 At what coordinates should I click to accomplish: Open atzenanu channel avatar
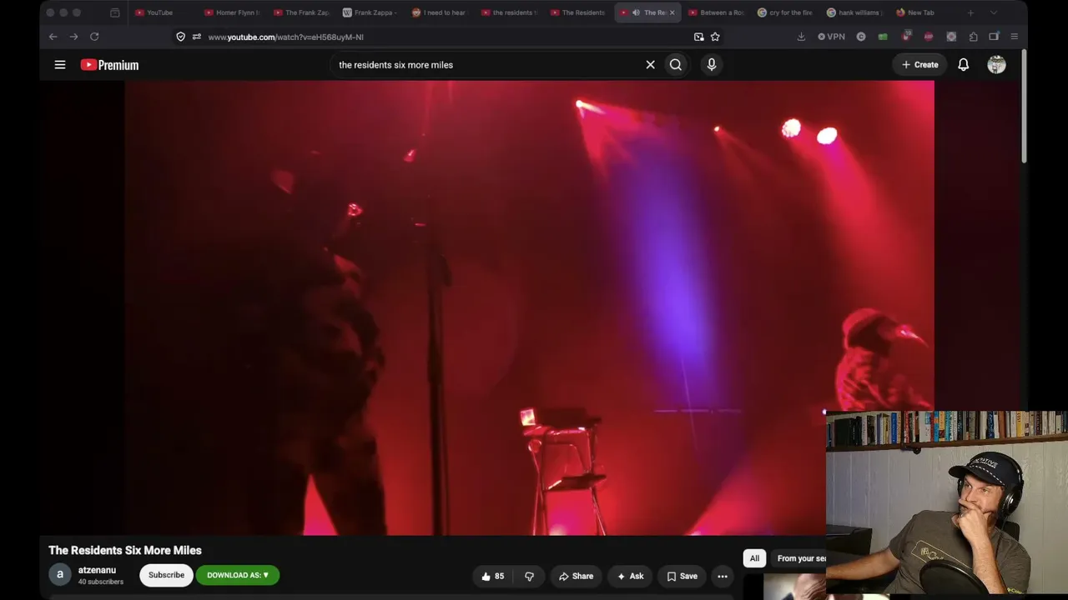[60, 575]
